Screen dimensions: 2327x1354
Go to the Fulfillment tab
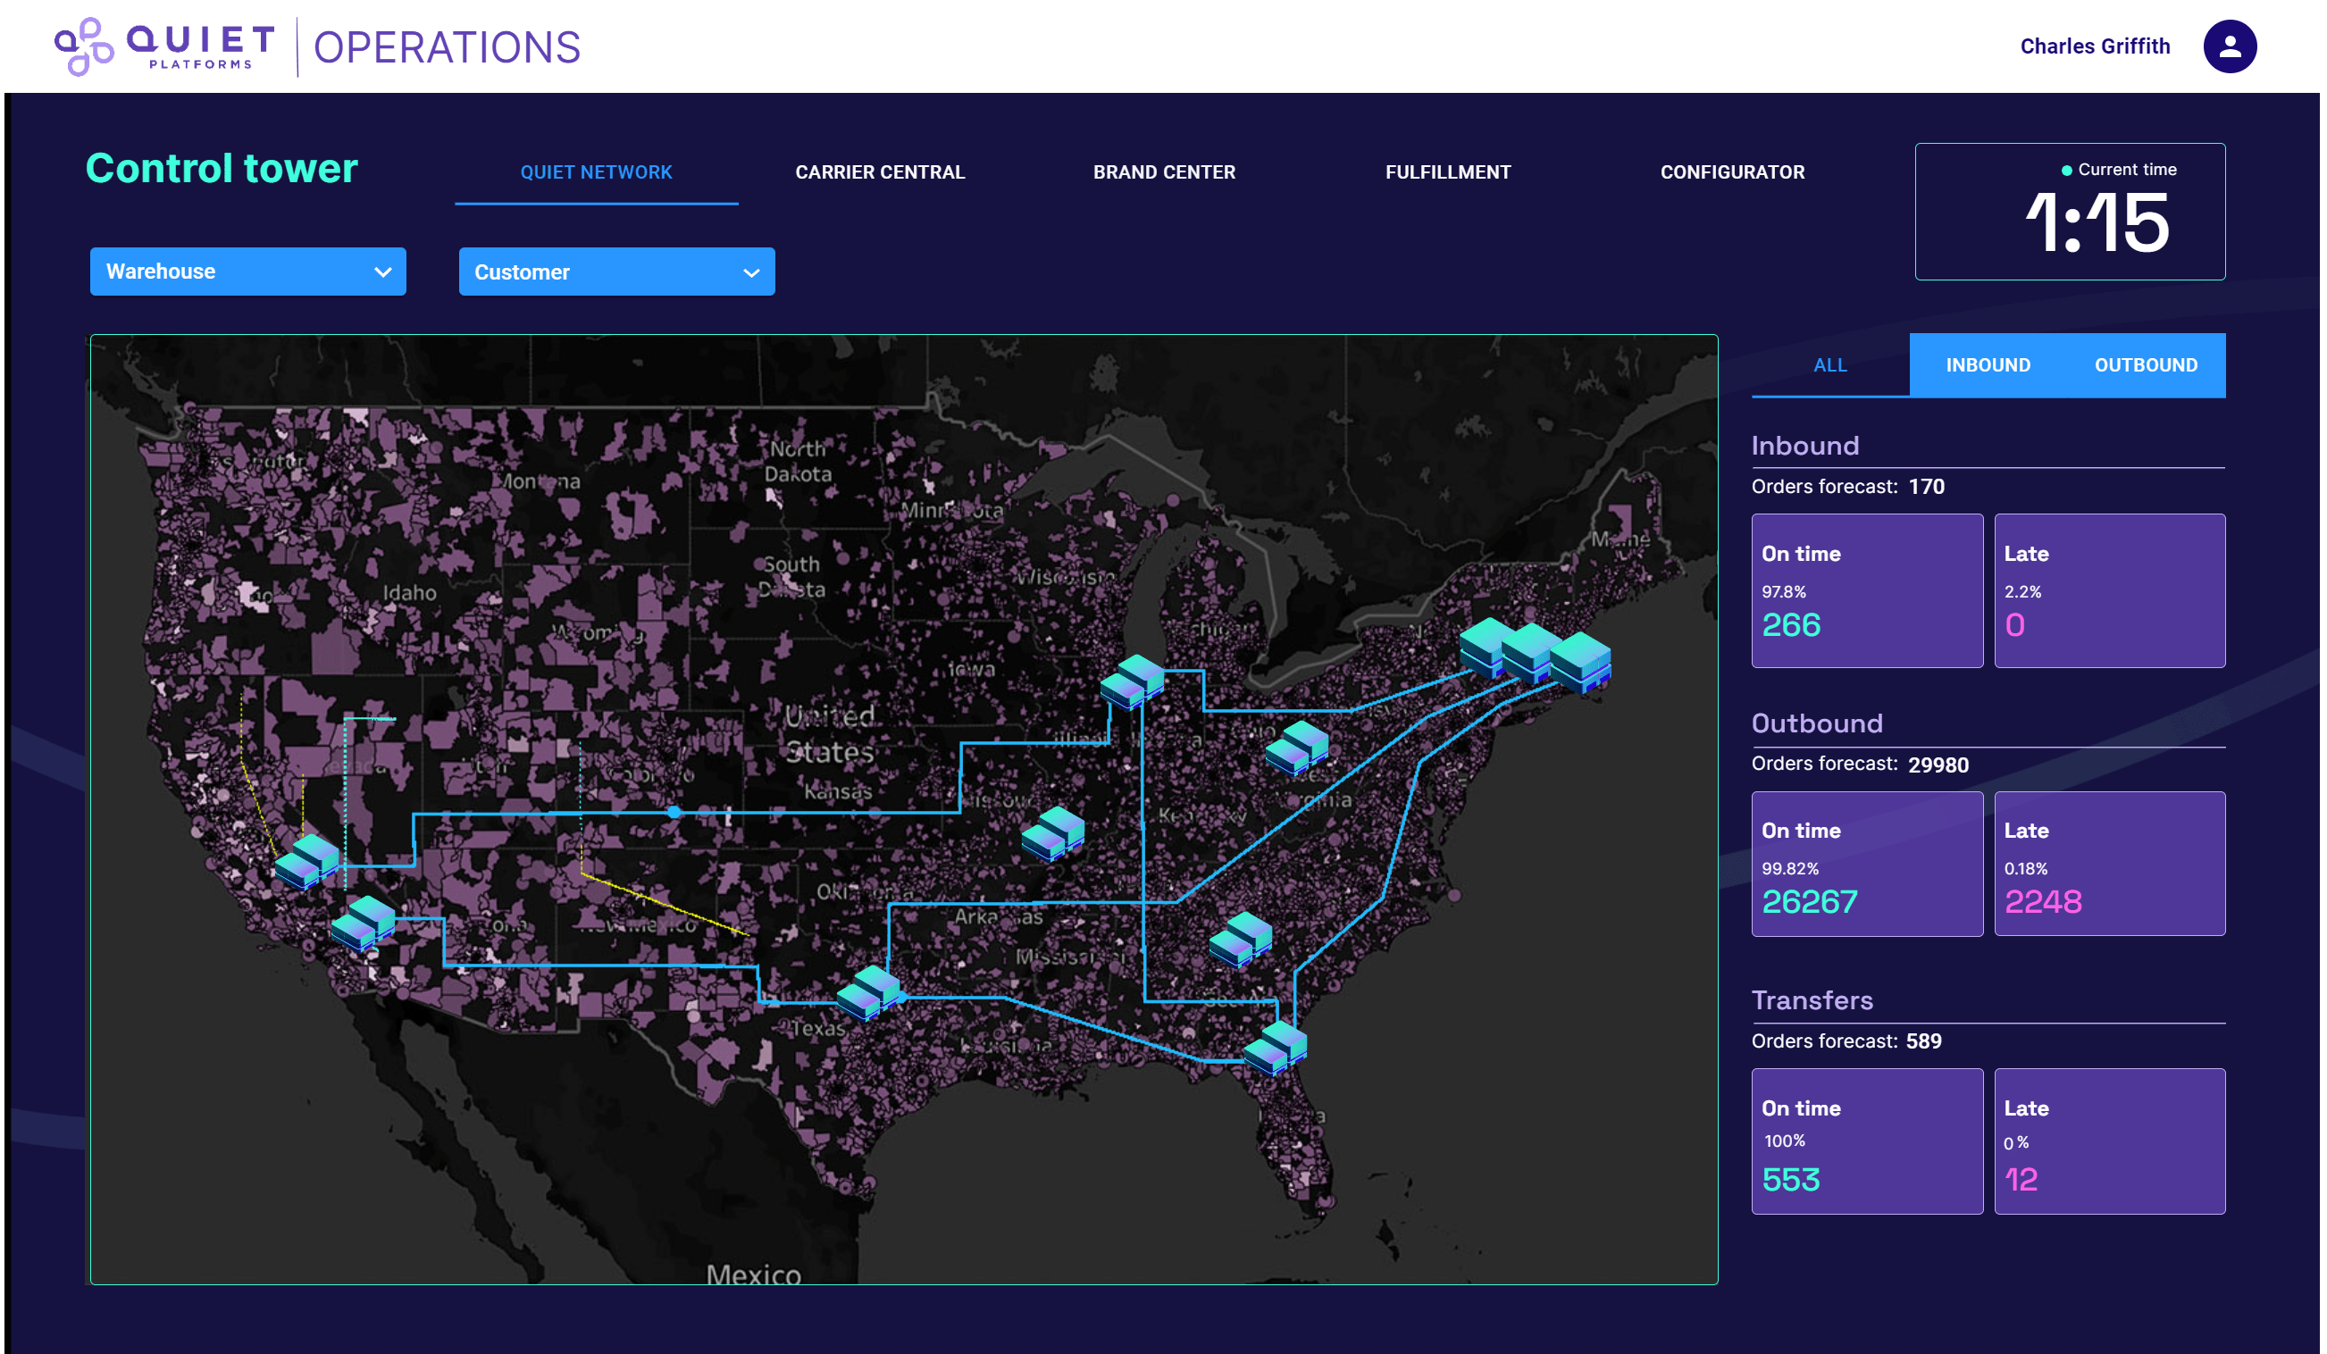(x=1448, y=172)
